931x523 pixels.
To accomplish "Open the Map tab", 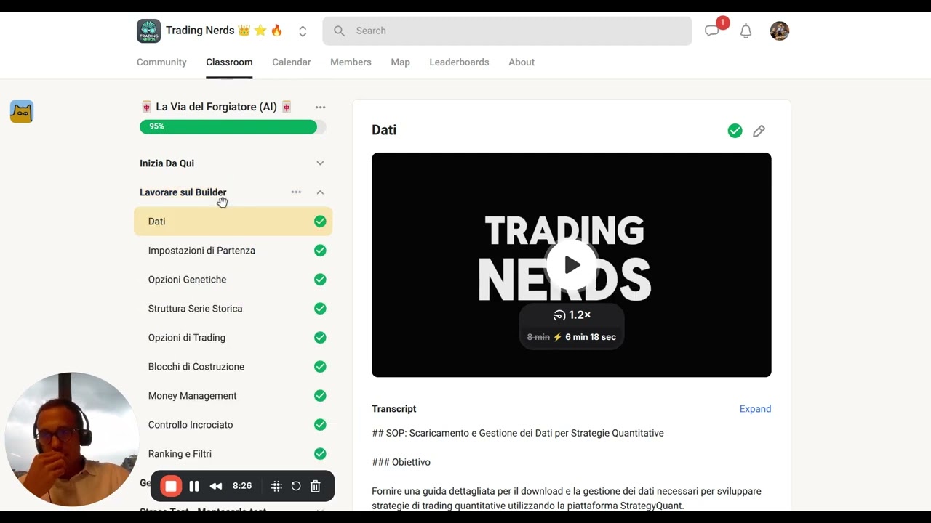I will point(400,62).
